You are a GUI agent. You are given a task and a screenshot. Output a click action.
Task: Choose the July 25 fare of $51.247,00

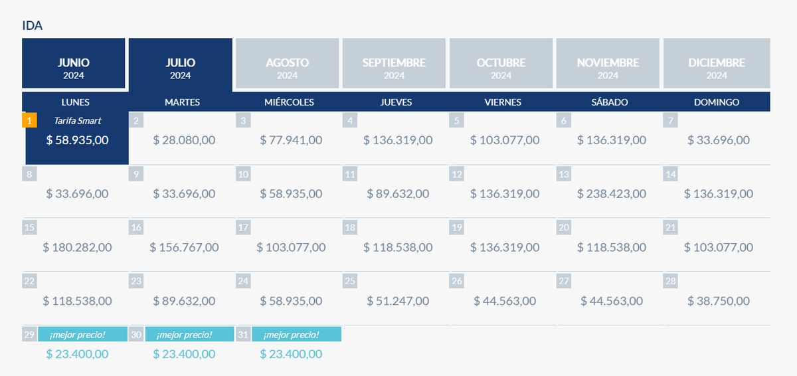point(398,301)
